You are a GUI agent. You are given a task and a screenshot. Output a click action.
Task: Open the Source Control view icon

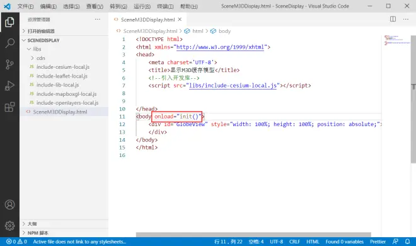(9, 64)
